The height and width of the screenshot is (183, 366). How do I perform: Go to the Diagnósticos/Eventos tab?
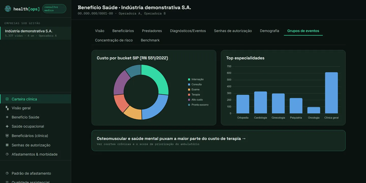point(188,31)
